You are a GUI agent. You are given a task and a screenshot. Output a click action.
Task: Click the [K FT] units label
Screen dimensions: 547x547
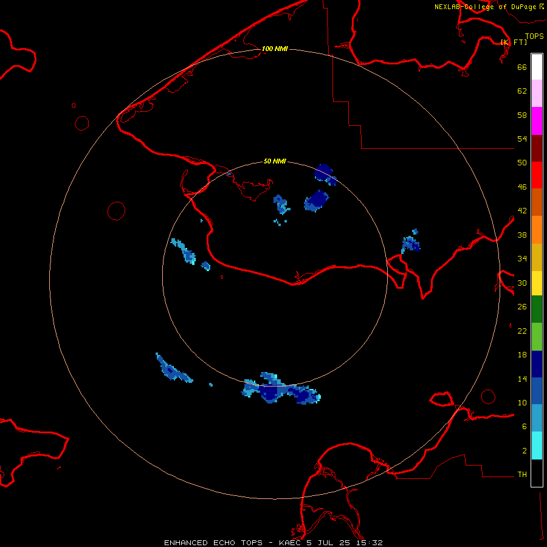514,42
